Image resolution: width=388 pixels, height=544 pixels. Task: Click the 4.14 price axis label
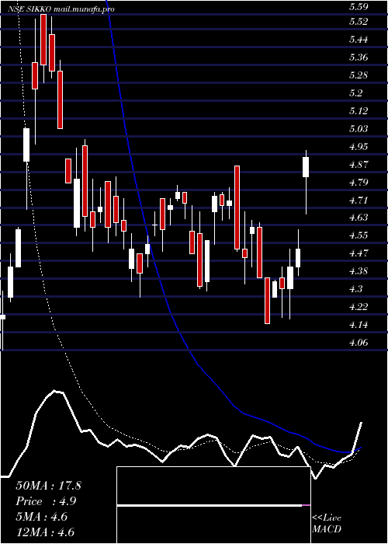point(359,325)
